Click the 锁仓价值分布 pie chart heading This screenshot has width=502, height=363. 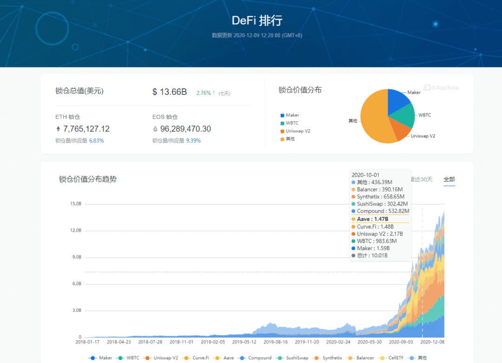pos(300,90)
